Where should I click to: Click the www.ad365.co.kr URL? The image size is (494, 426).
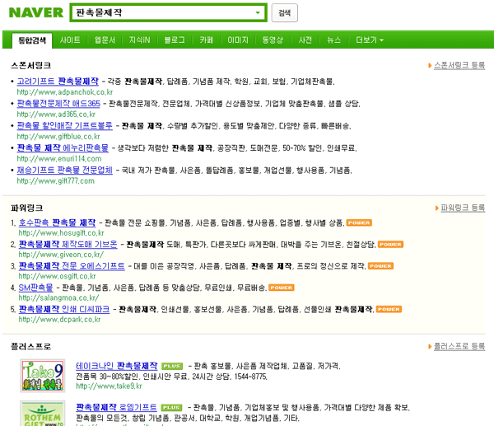56,115
